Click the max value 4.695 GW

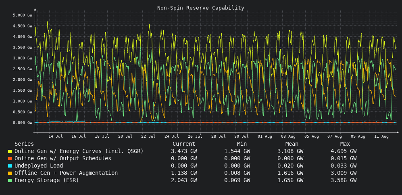click(x=344, y=151)
